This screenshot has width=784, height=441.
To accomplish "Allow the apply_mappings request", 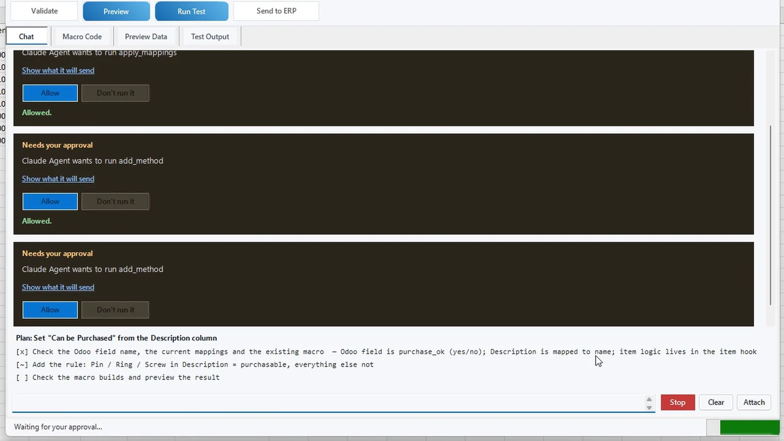I will point(50,93).
